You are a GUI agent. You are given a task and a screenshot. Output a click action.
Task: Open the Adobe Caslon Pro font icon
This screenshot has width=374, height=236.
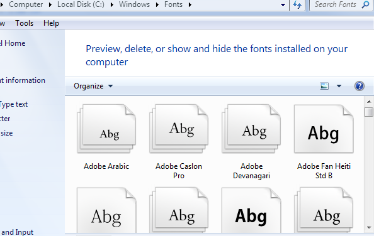[x=179, y=129]
